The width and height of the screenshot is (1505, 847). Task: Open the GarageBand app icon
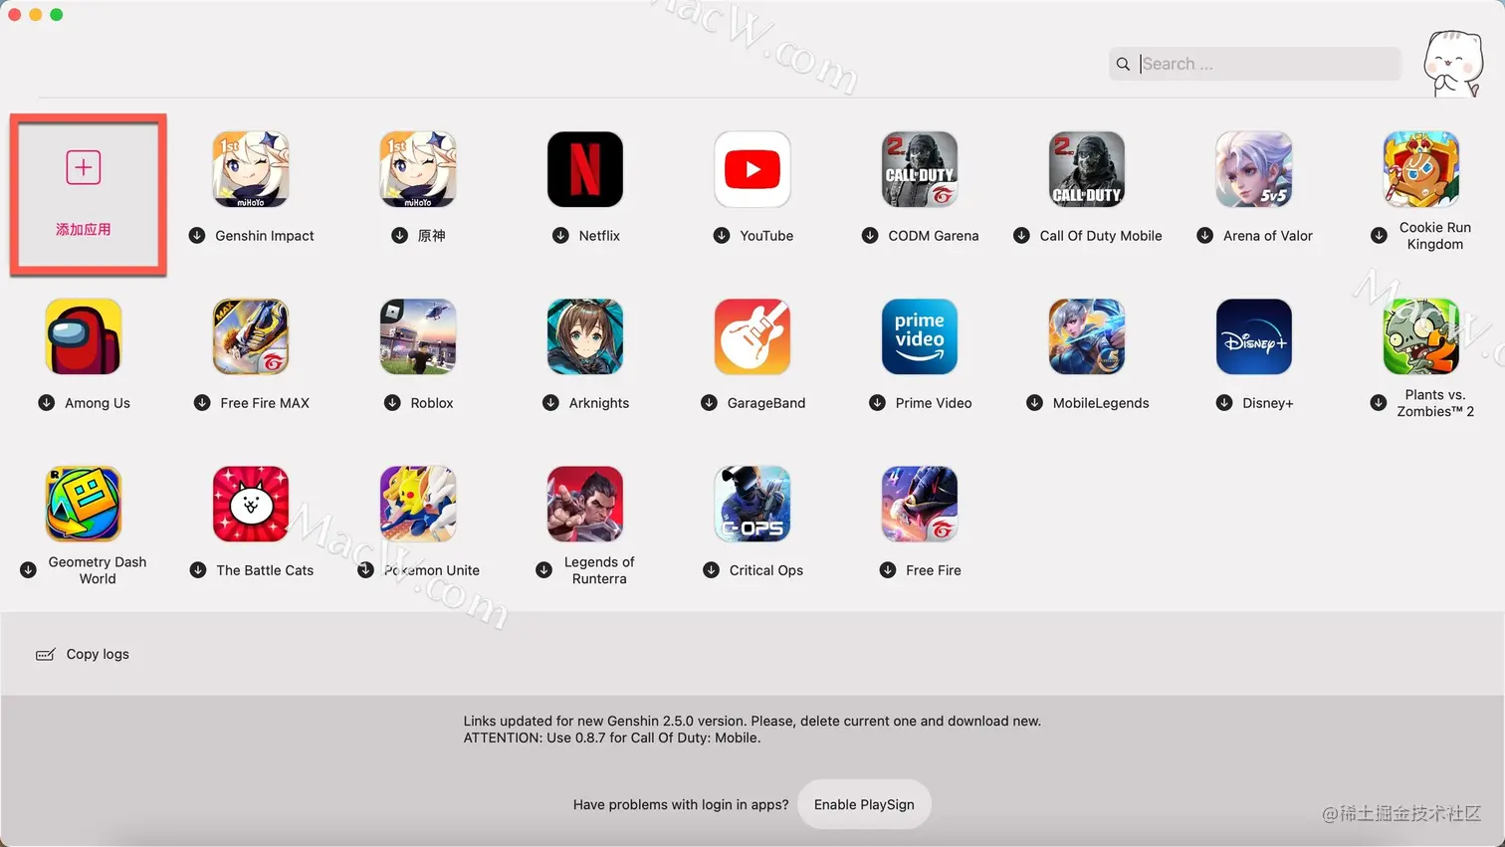752,336
